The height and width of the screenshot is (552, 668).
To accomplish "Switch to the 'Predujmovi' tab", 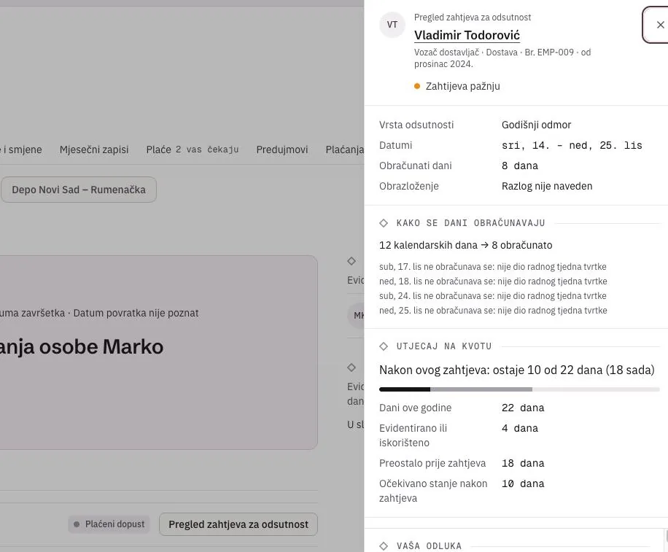I will click(x=282, y=149).
